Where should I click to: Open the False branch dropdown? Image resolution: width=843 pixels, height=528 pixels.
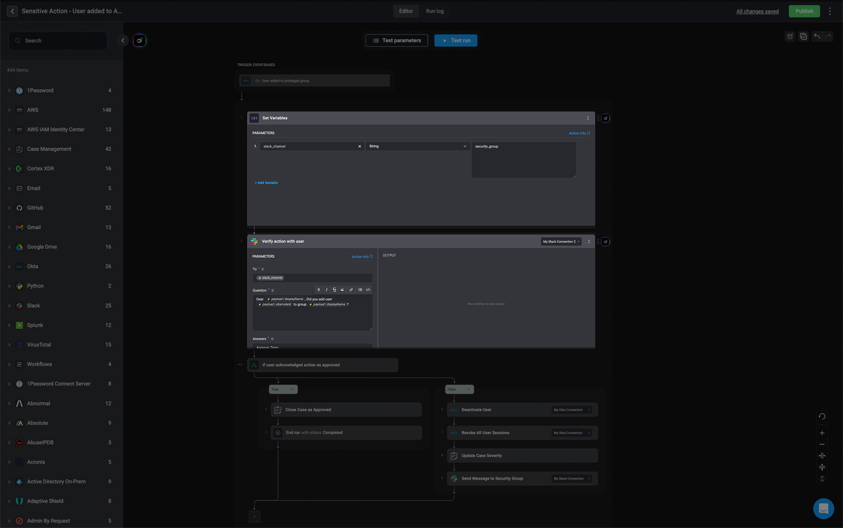click(459, 389)
